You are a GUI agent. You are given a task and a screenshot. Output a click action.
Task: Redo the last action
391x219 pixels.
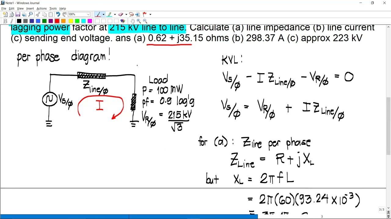(64, 14)
